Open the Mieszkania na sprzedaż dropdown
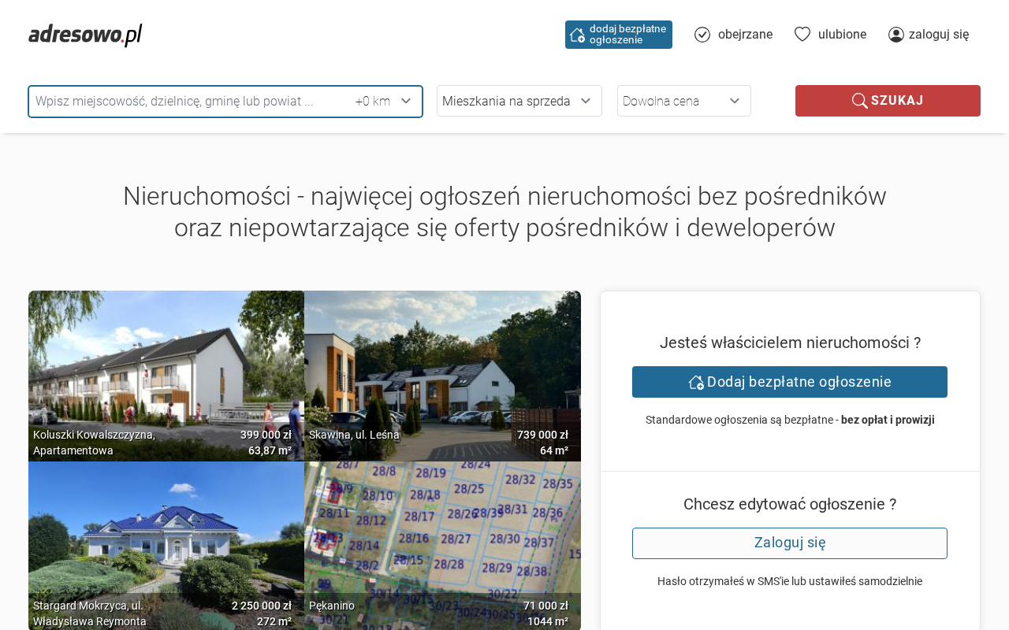 (x=519, y=101)
